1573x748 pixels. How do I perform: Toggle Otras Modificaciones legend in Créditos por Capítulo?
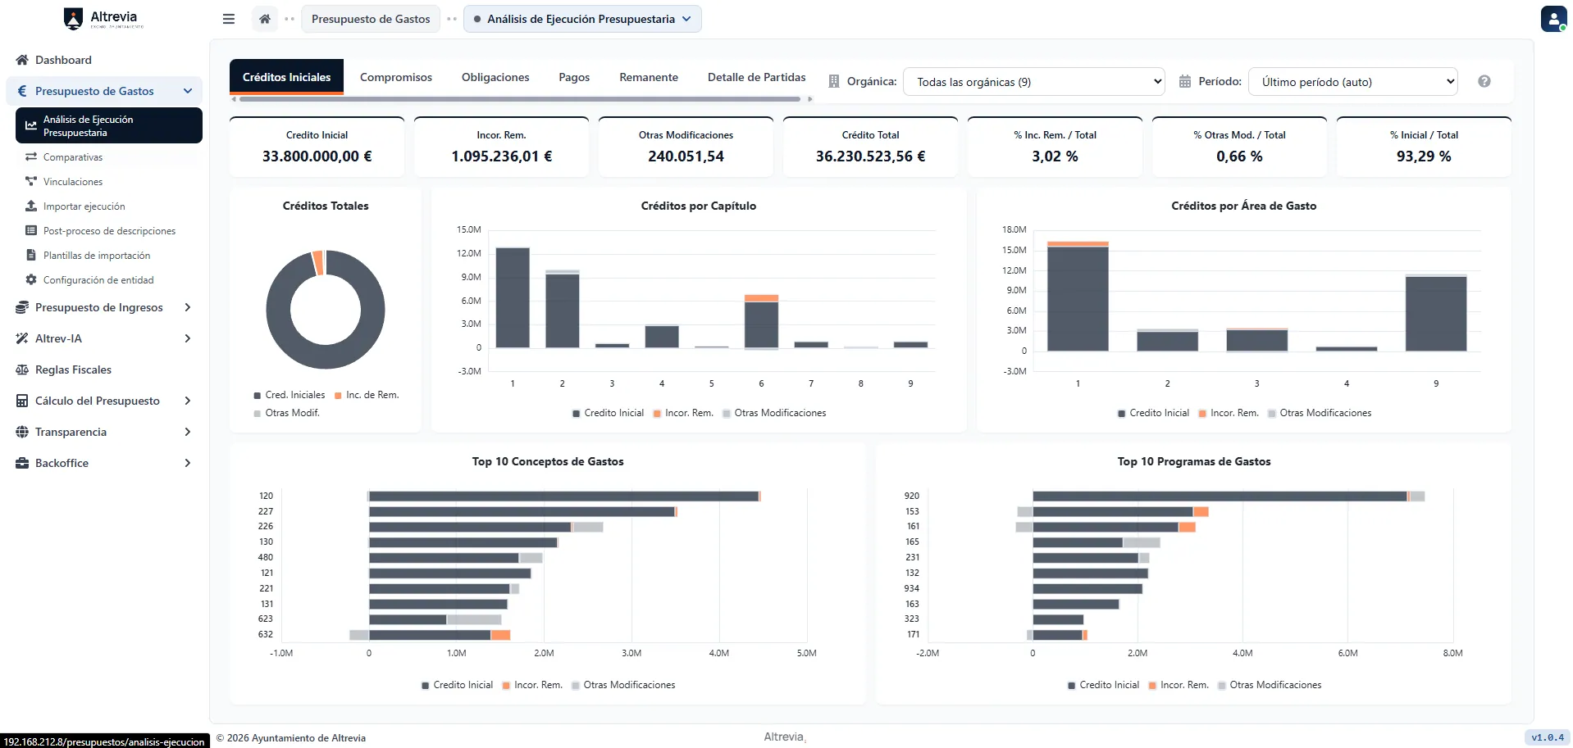coord(774,413)
